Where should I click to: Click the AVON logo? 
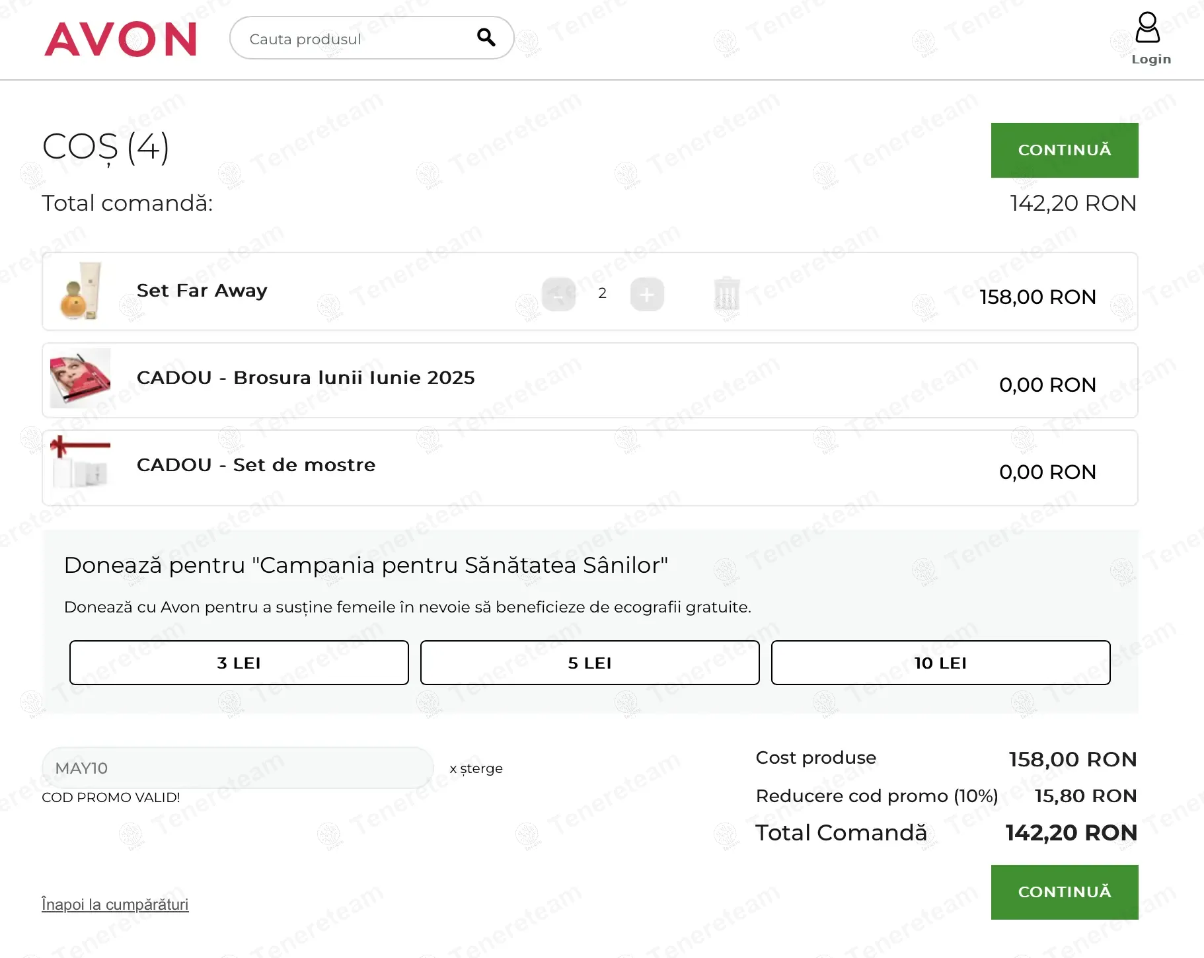click(120, 39)
